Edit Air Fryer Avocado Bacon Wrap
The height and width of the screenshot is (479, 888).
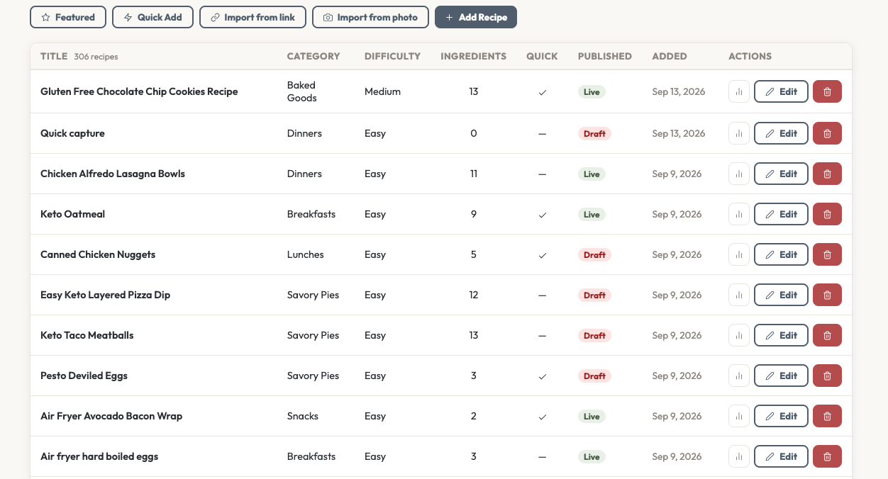[781, 416]
